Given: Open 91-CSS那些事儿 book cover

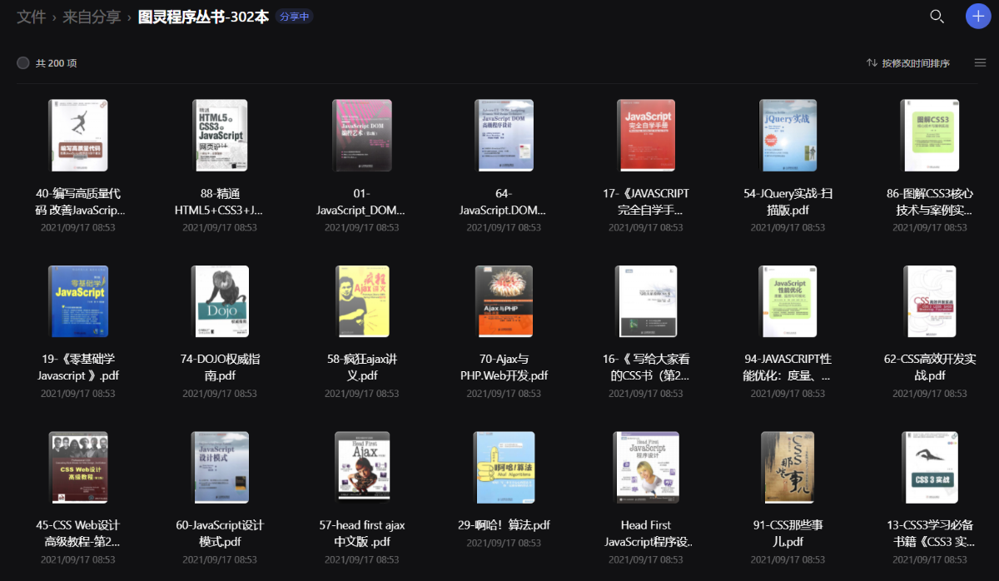Looking at the screenshot, I should tap(788, 468).
